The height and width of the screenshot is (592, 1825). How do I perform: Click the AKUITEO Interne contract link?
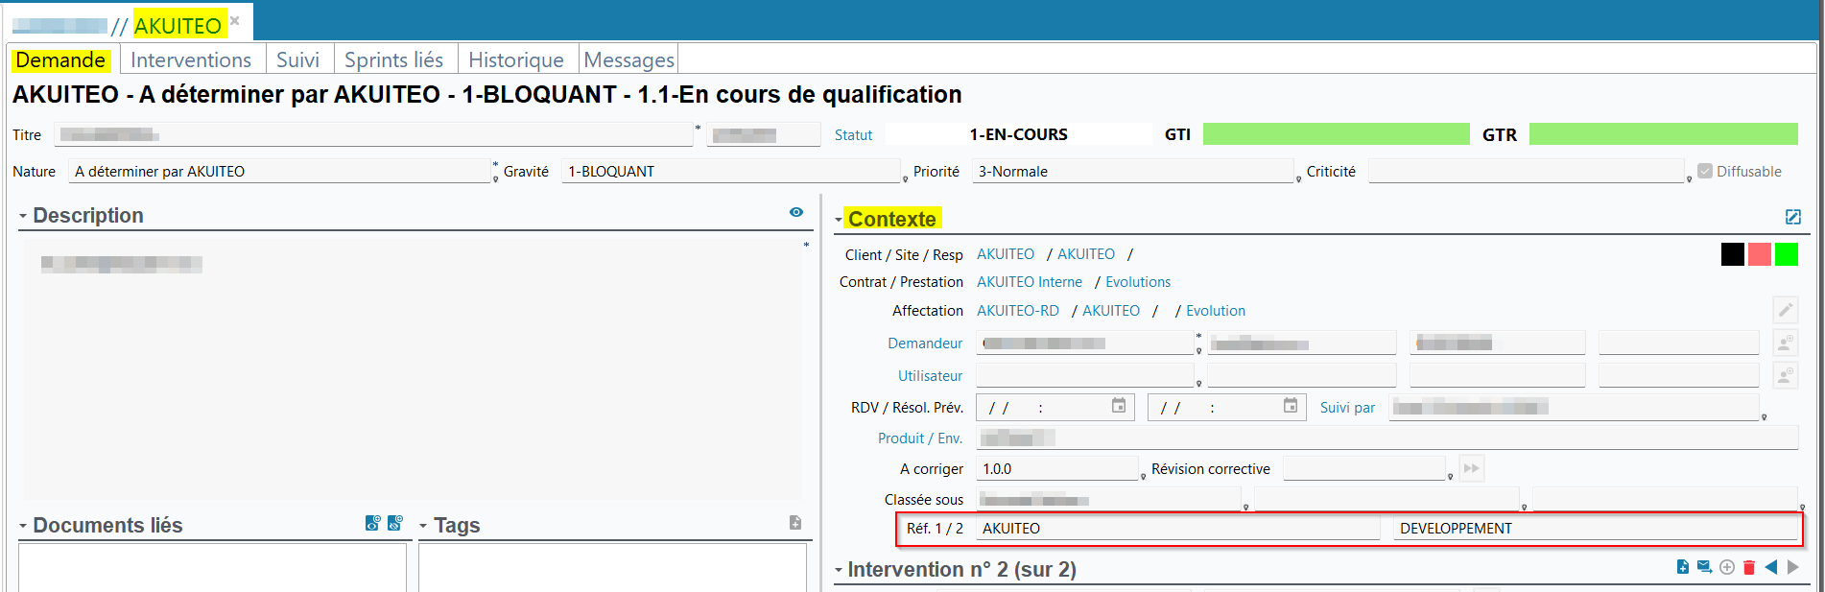1029,282
